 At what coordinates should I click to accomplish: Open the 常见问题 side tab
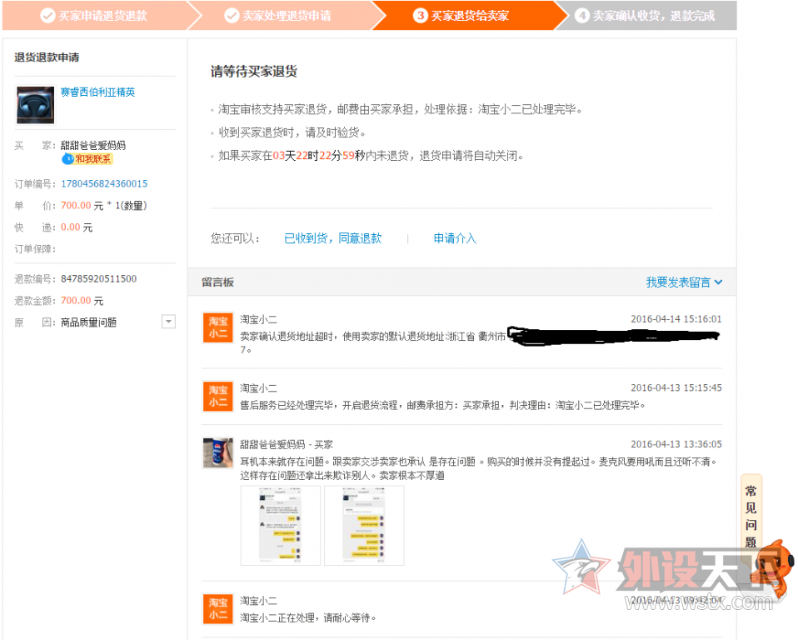[751, 515]
